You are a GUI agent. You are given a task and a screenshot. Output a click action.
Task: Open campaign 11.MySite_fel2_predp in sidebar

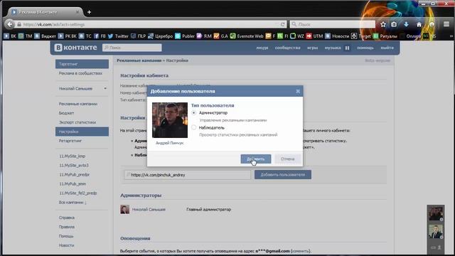(x=77, y=193)
